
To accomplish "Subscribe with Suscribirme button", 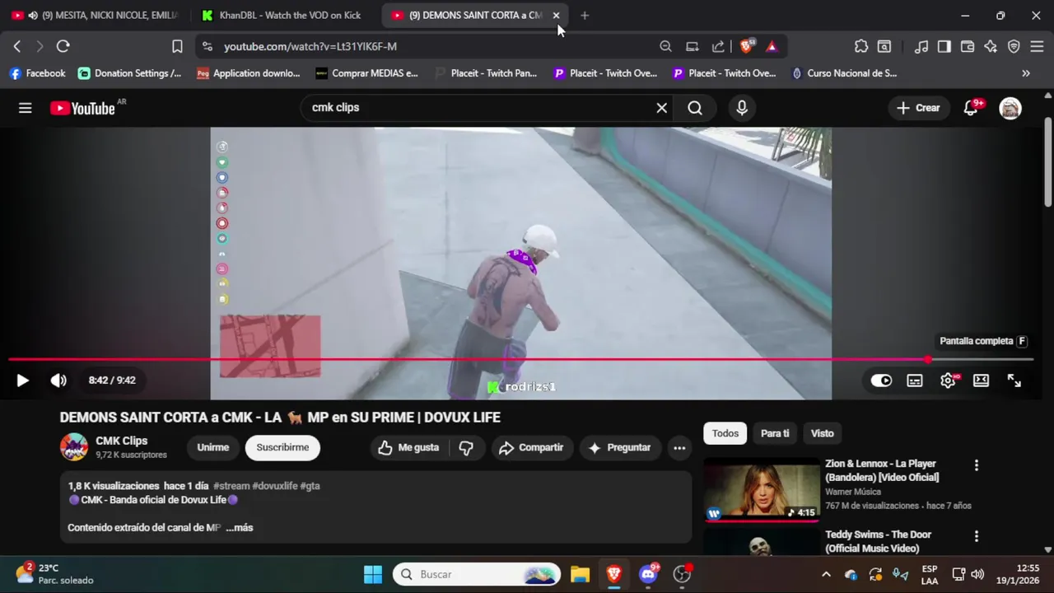I will pyautogui.click(x=282, y=448).
